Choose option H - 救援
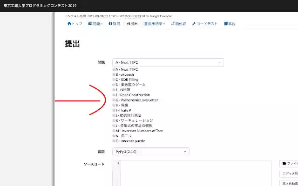The image size is (298, 186). pyautogui.click(x=121, y=106)
